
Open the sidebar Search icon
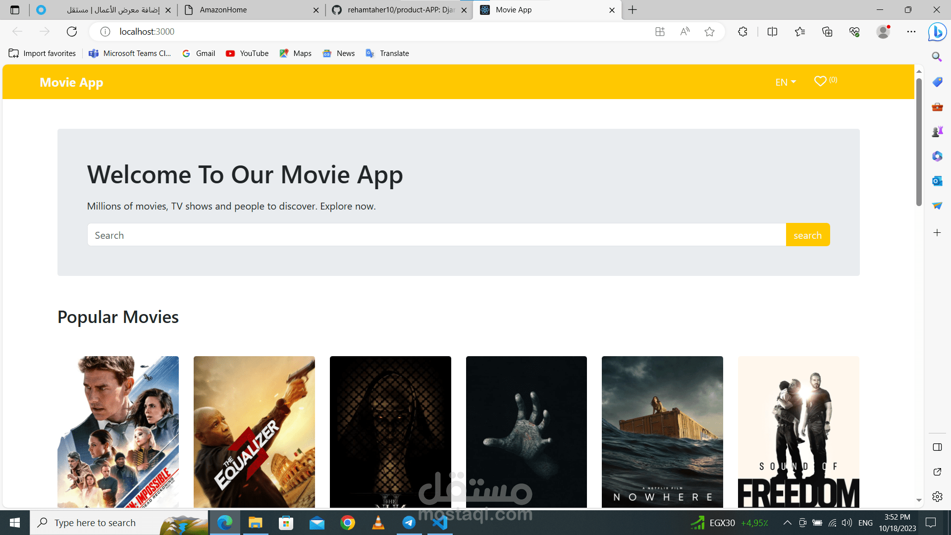point(937,57)
